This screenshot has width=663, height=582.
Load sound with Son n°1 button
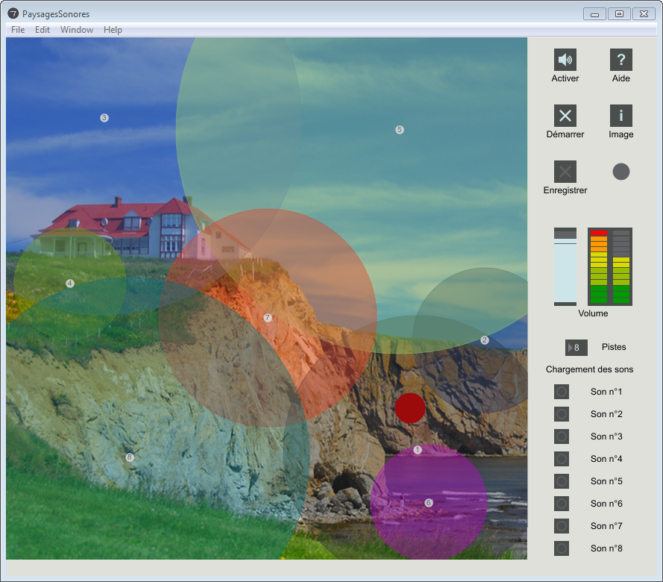(562, 392)
